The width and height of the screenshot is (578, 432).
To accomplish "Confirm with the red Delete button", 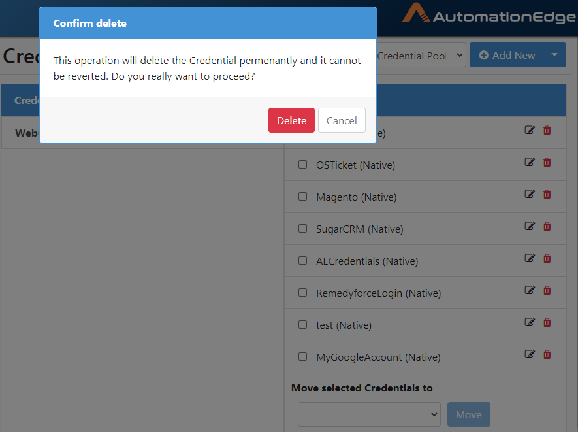I will (291, 120).
